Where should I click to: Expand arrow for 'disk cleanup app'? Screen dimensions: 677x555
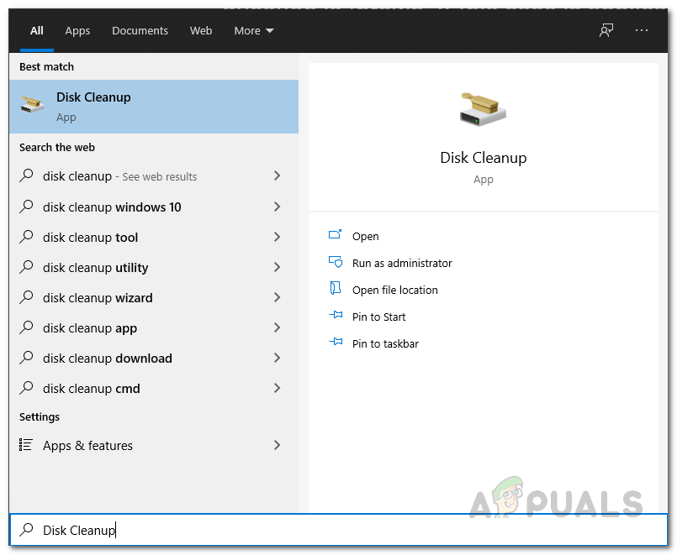(x=278, y=327)
